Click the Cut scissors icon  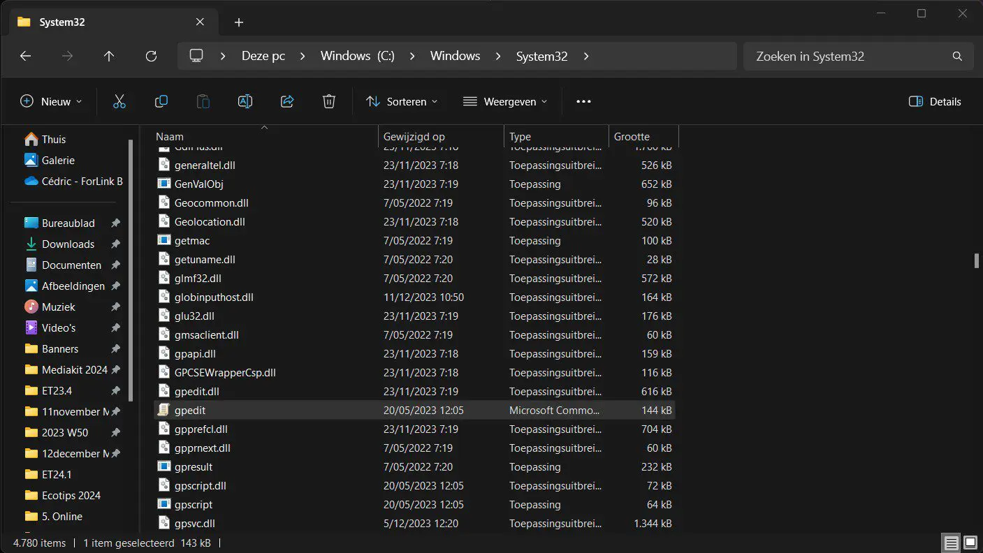tap(119, 101)
